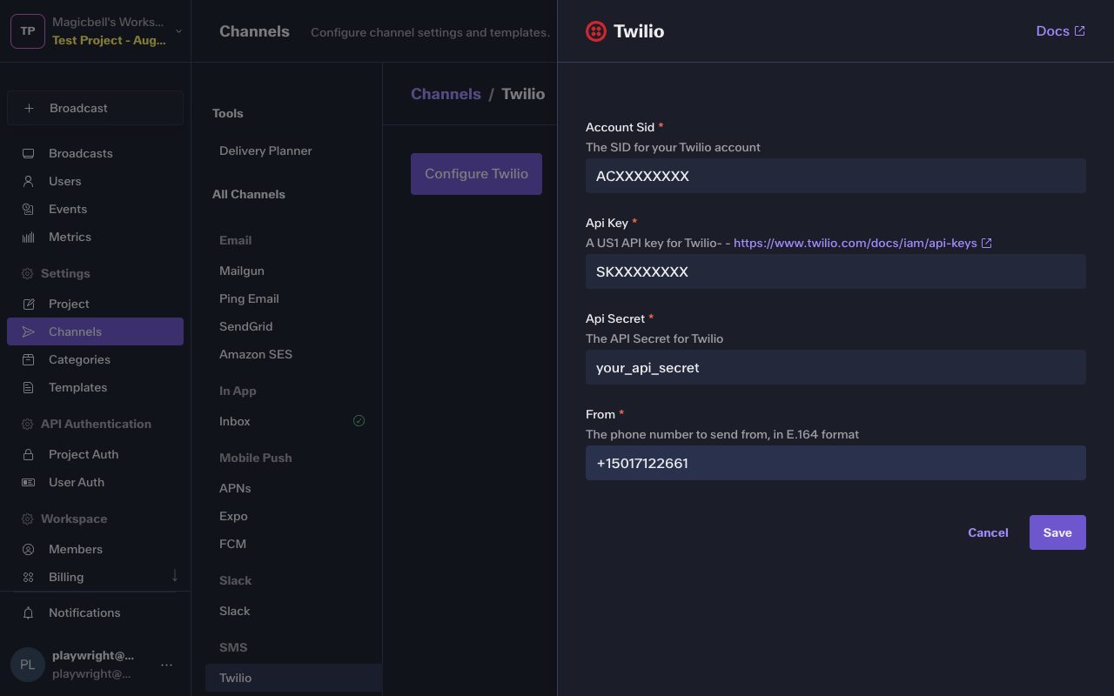Screen dimensions: 1114x696
Task: Focus the Api Secret input
Action: (x=835, y=367)
